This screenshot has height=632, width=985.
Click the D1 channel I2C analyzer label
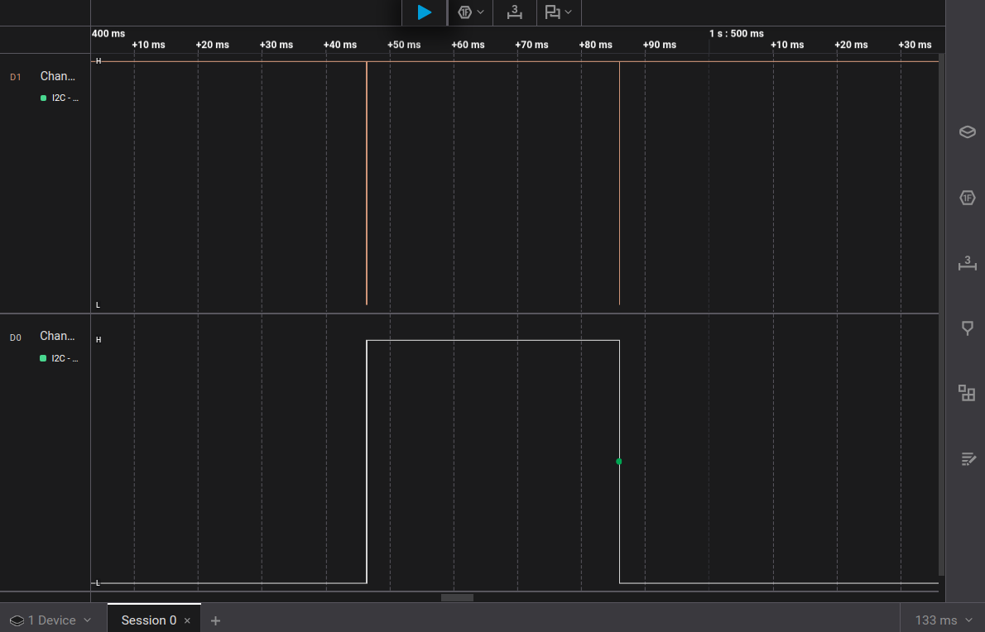point(63,98)
